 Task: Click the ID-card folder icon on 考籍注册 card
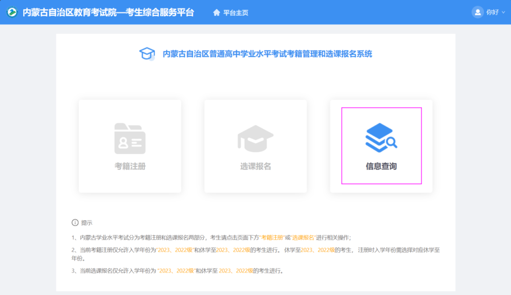coord(130,139)
